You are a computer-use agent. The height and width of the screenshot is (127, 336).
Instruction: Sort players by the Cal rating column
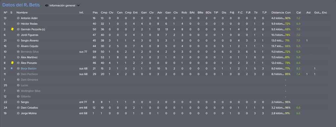tap(298, 13)
